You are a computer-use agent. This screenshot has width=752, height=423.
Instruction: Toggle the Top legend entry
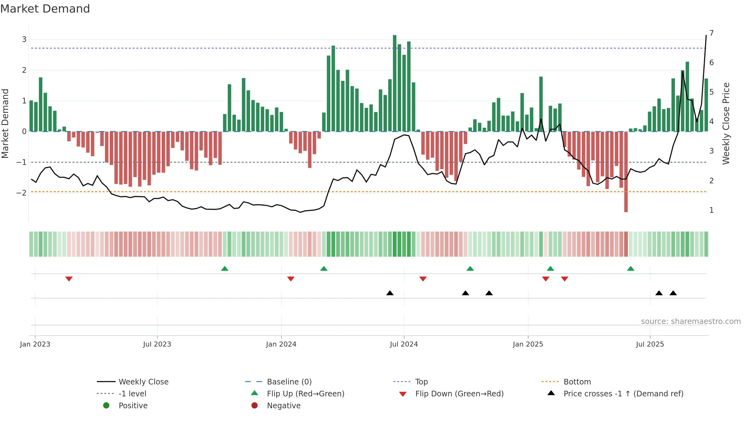pos(410,382)
